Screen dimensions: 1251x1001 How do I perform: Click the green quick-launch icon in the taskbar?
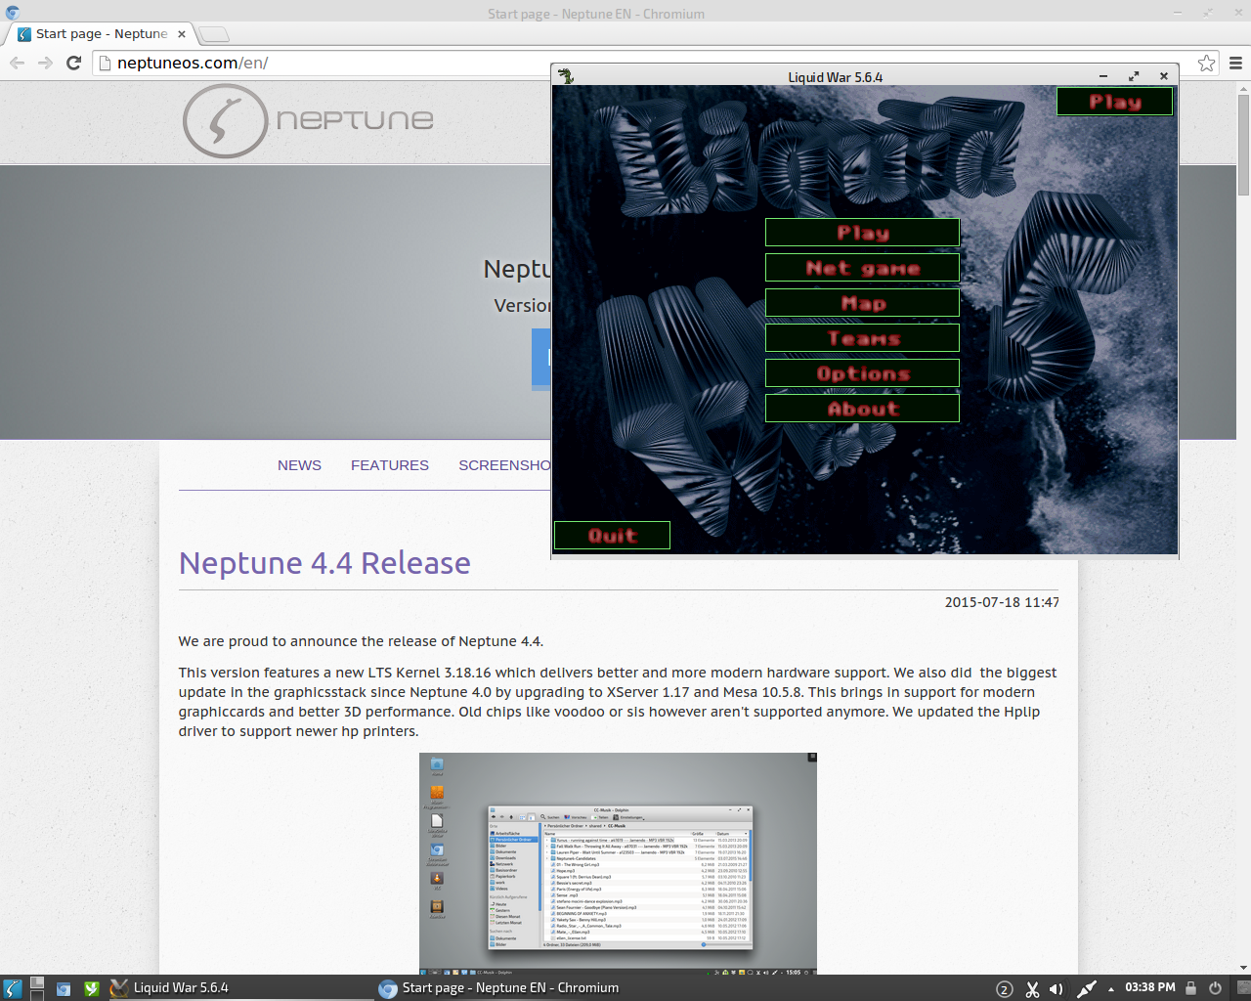[91, 988]
